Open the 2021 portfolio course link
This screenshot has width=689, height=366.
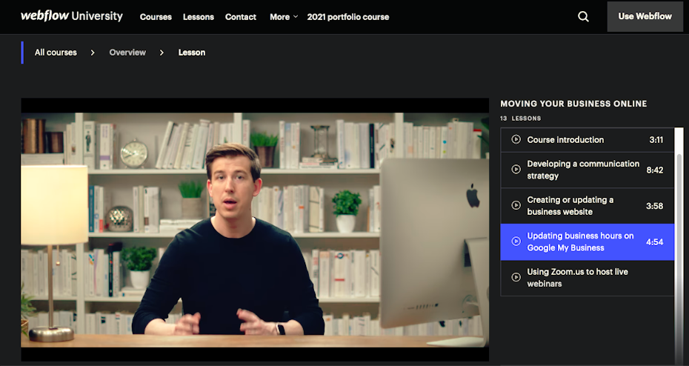coord(347,17)
